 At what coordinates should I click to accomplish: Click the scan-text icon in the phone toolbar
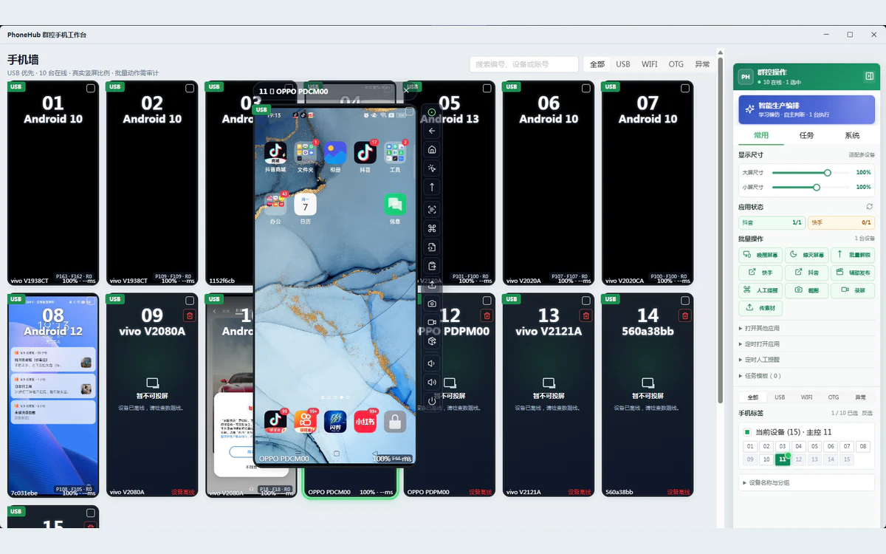click(432, 209)
